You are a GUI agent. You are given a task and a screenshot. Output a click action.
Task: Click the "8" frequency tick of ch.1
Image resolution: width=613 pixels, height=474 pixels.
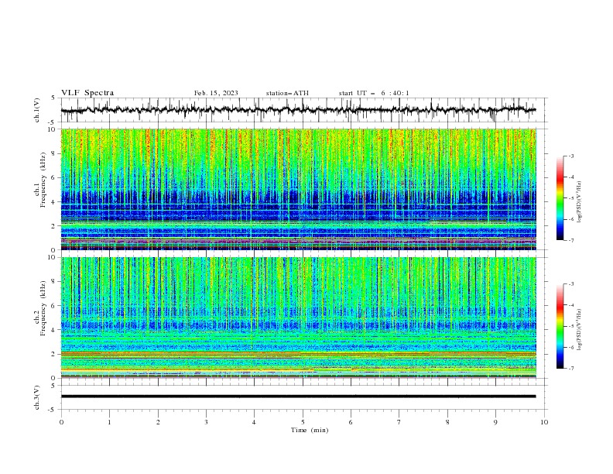pos(54,153)
